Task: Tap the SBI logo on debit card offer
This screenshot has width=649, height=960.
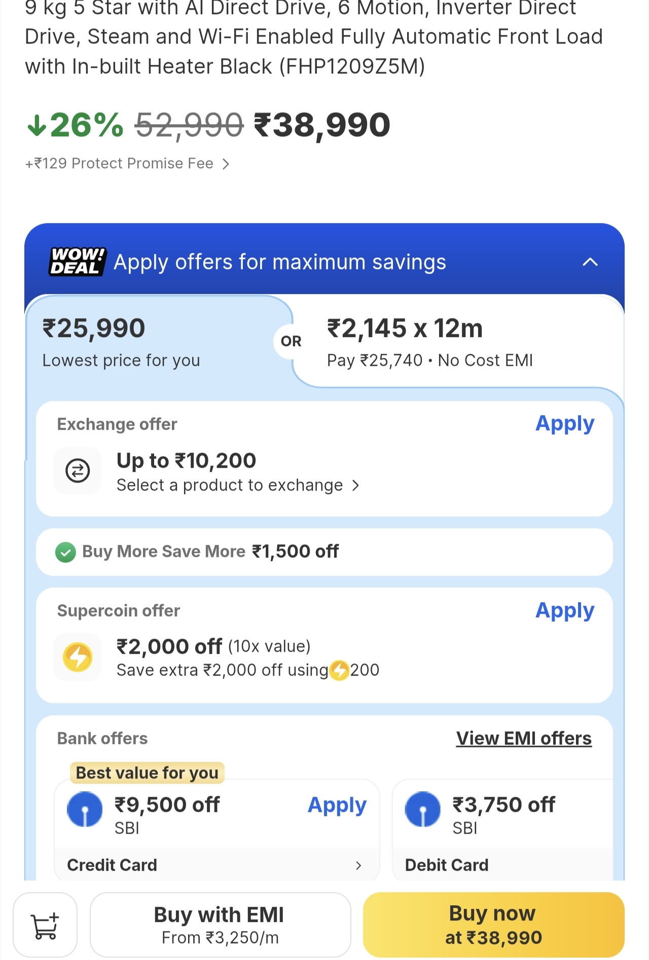Action: tap(422, 809)
